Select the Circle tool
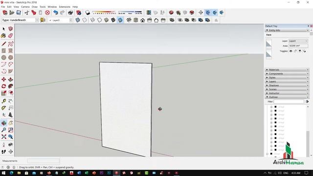 pos(3,58)
